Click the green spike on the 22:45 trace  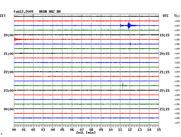(123, 86)
